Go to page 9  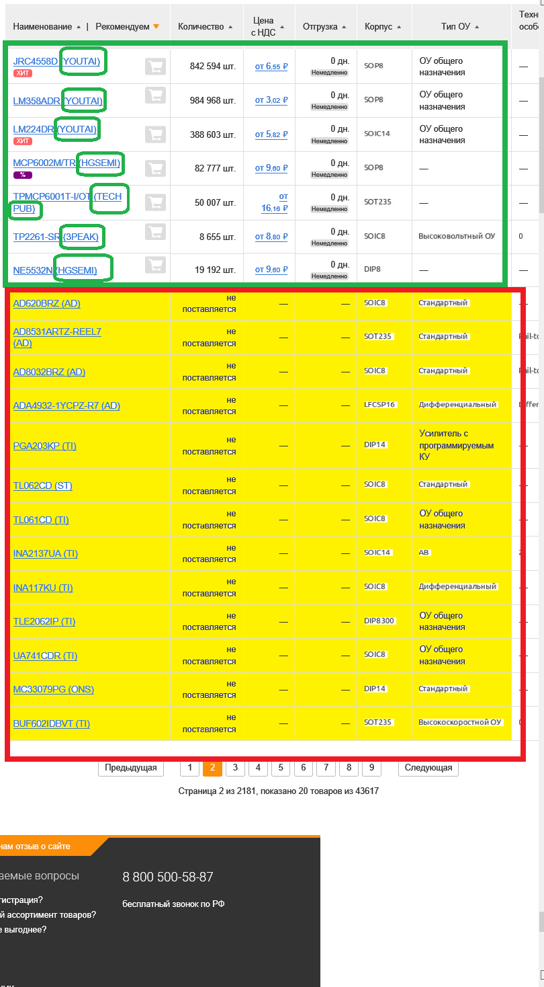tap(371, 767)
